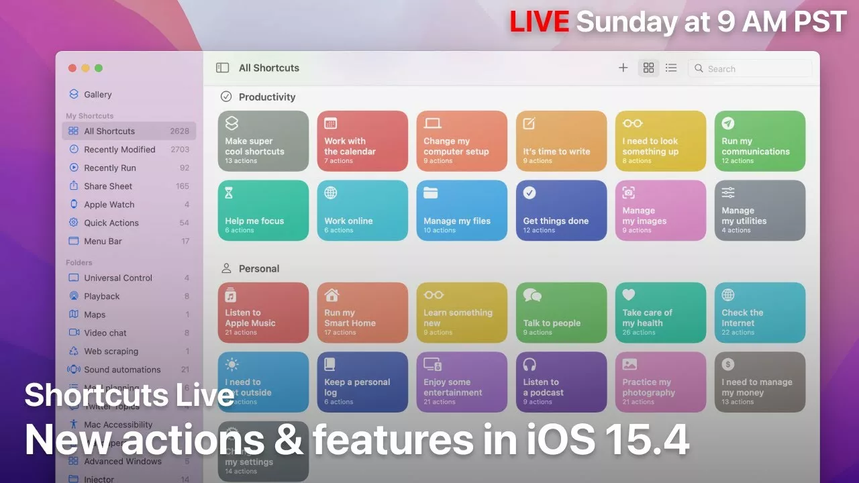The height and width of the screenshot is (483, 859).
Task: Run Talk to people shortcut
Action: click(562, 313)
